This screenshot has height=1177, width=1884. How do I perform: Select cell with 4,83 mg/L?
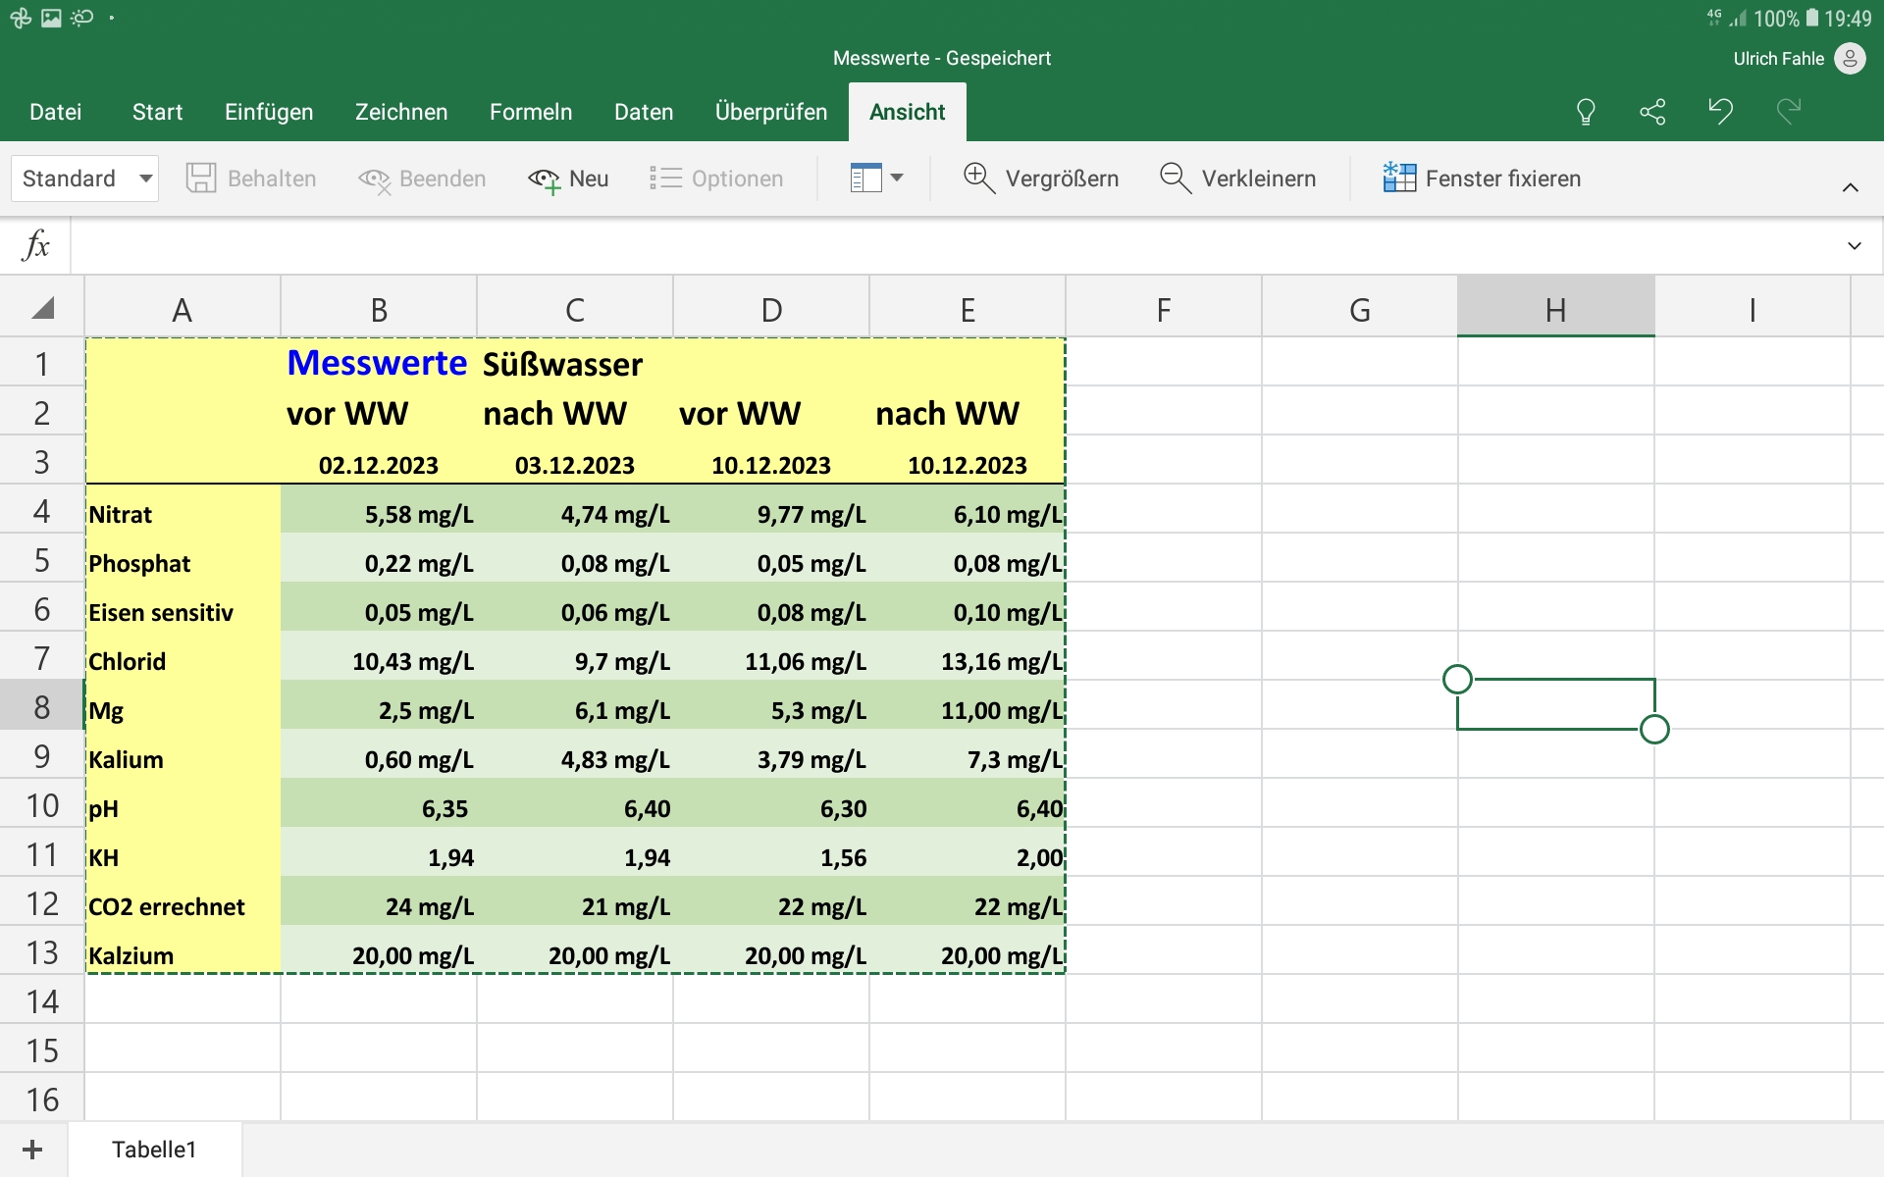(575, 754)
